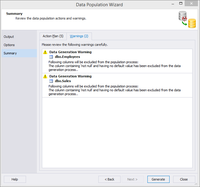Click the excluded columns message under dbo.Sales

click(x=115, y=90)
